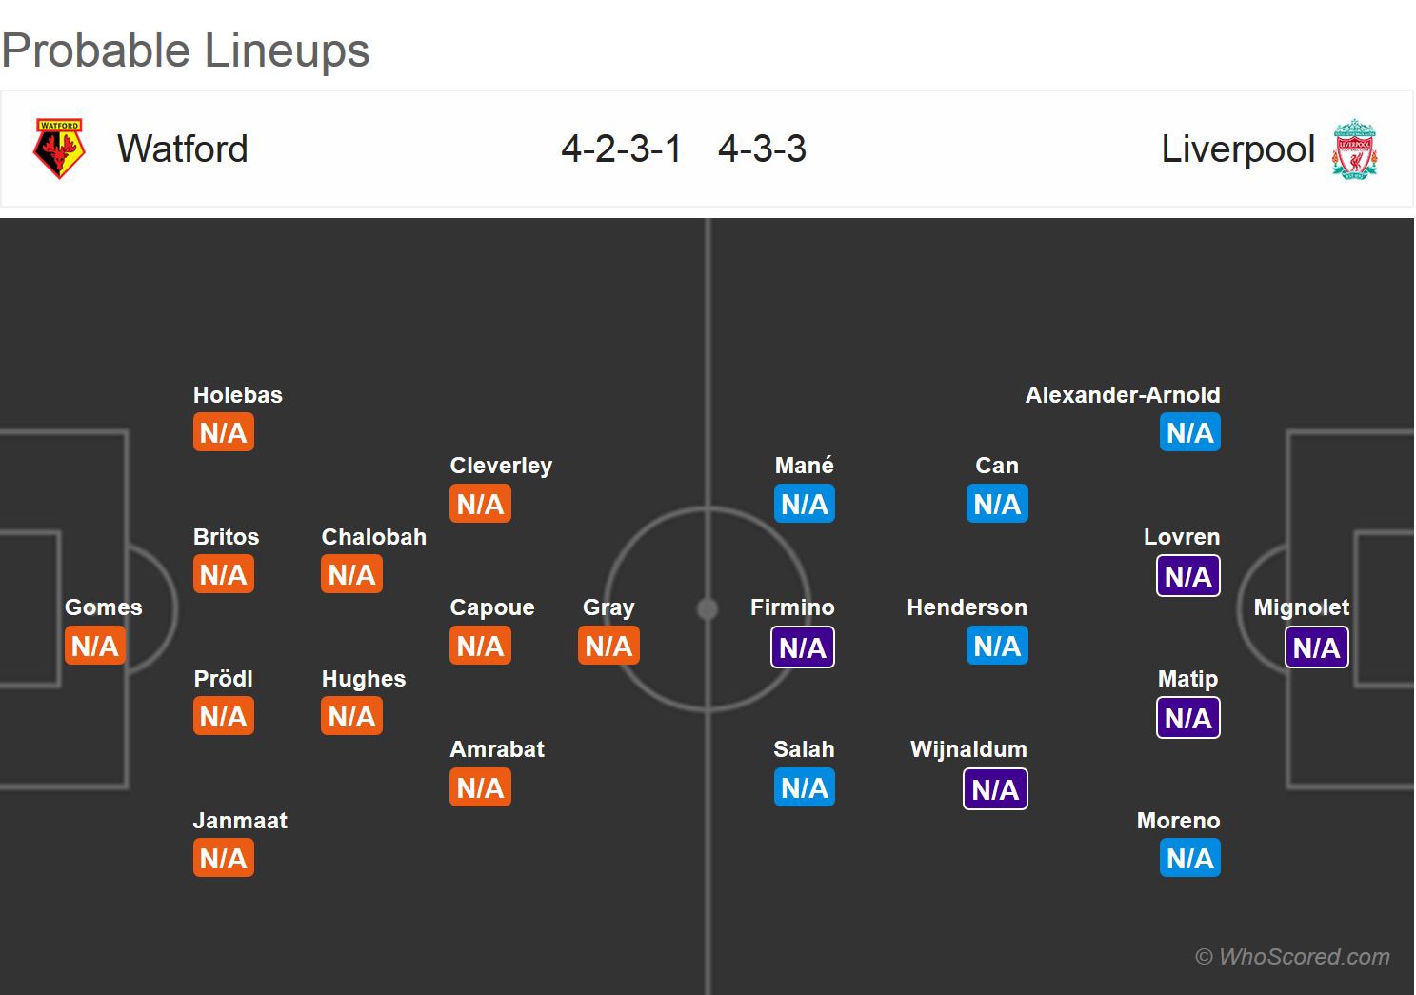This screenshot has height=995, width=1416.
Task: Click the Watford club crest icon
Action: coord(59,149)
